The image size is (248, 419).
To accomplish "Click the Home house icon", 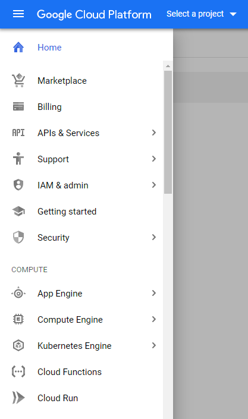I will (x=18, y=48).
